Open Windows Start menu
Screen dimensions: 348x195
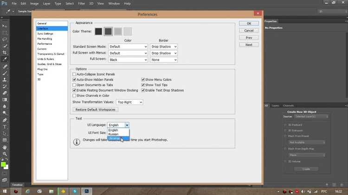coord(5,191)
